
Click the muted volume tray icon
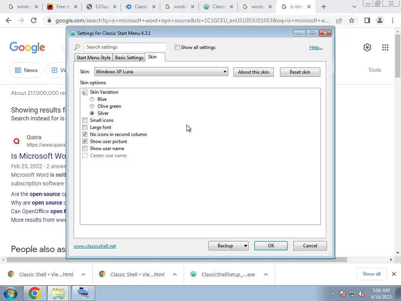(x=361, y=294)
